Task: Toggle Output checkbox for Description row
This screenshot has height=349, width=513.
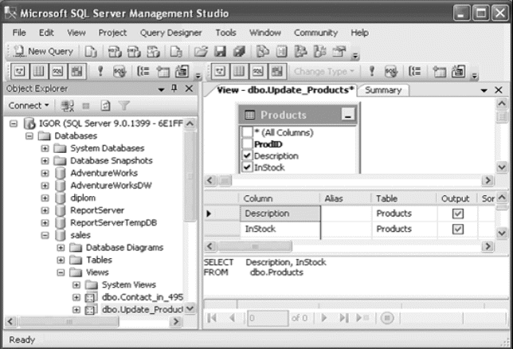Action: pyautogui.click(x=458, y=214)
